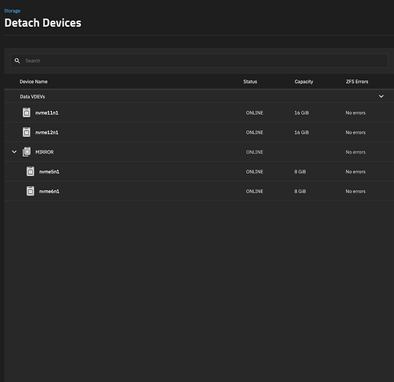Click the disk icon beside nvme11n1
Viewport: 394px width, 382px height.
click(x=27, y=112)
